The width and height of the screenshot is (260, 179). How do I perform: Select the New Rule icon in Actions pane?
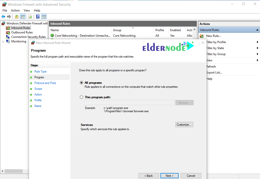coord(202,36)
